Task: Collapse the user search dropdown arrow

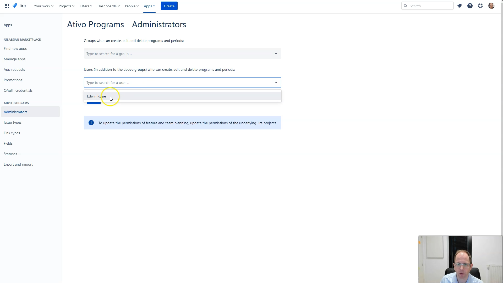Action: (x=276, y=82)
